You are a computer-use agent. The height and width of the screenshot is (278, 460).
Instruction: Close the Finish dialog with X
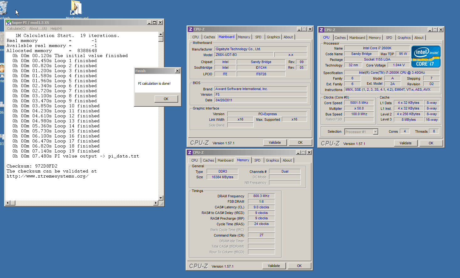coord(177,71)
